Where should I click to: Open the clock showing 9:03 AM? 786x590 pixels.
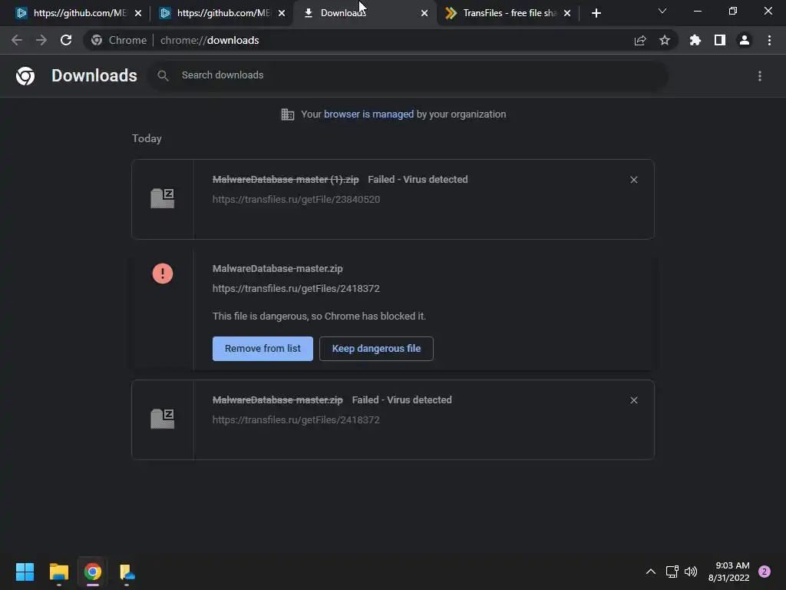click(729, 572)
